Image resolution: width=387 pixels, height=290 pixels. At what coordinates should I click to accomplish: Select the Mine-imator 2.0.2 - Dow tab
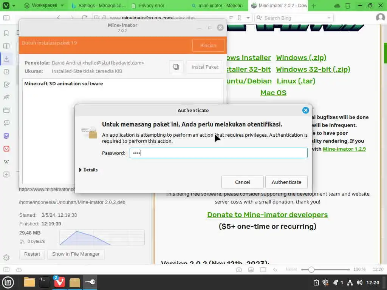coord(279,5)
